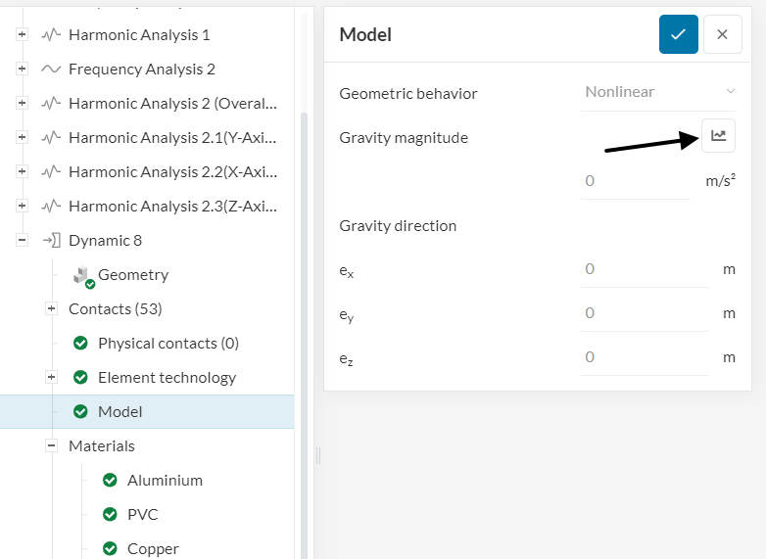766x559 pixels.
Task: Click the Dynamic 8 simulation icon
Action: click(x=52, y=241)
